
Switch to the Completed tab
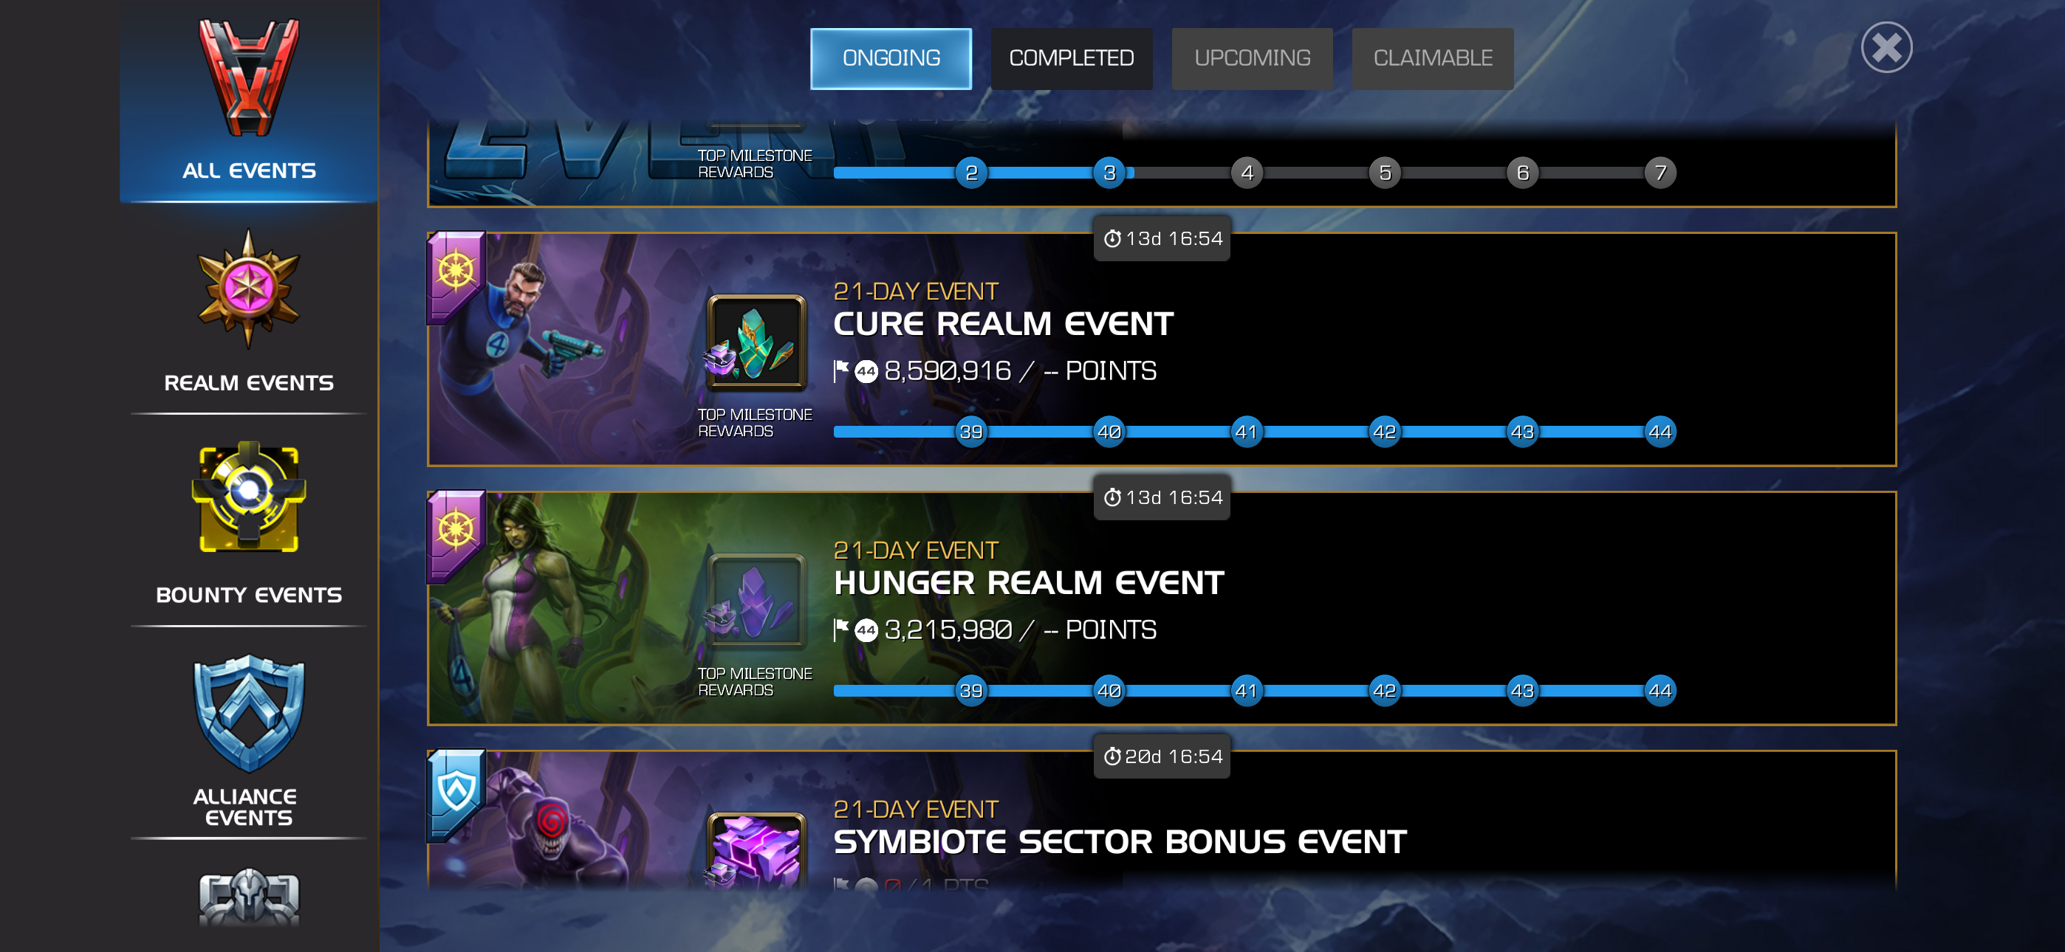(x=1071, y=58)
